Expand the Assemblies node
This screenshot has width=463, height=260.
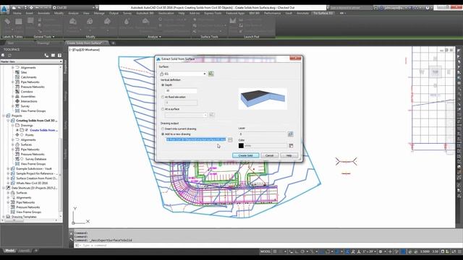click(13, 96)
